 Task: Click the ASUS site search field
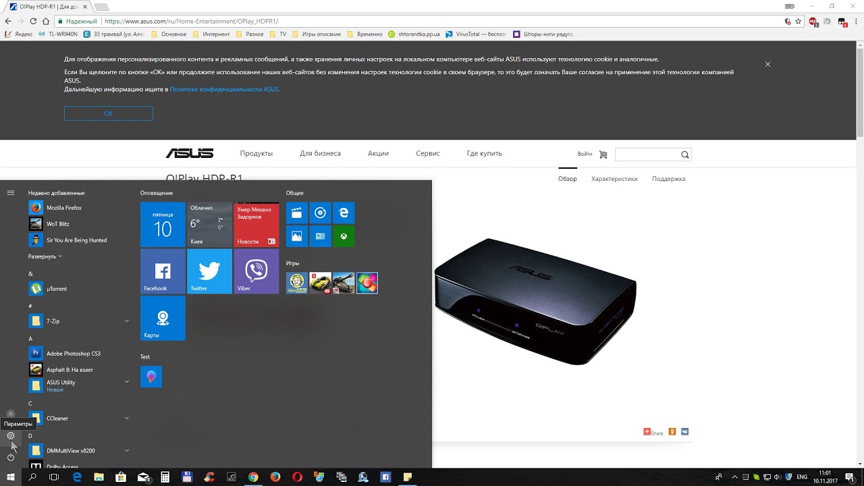647,155
